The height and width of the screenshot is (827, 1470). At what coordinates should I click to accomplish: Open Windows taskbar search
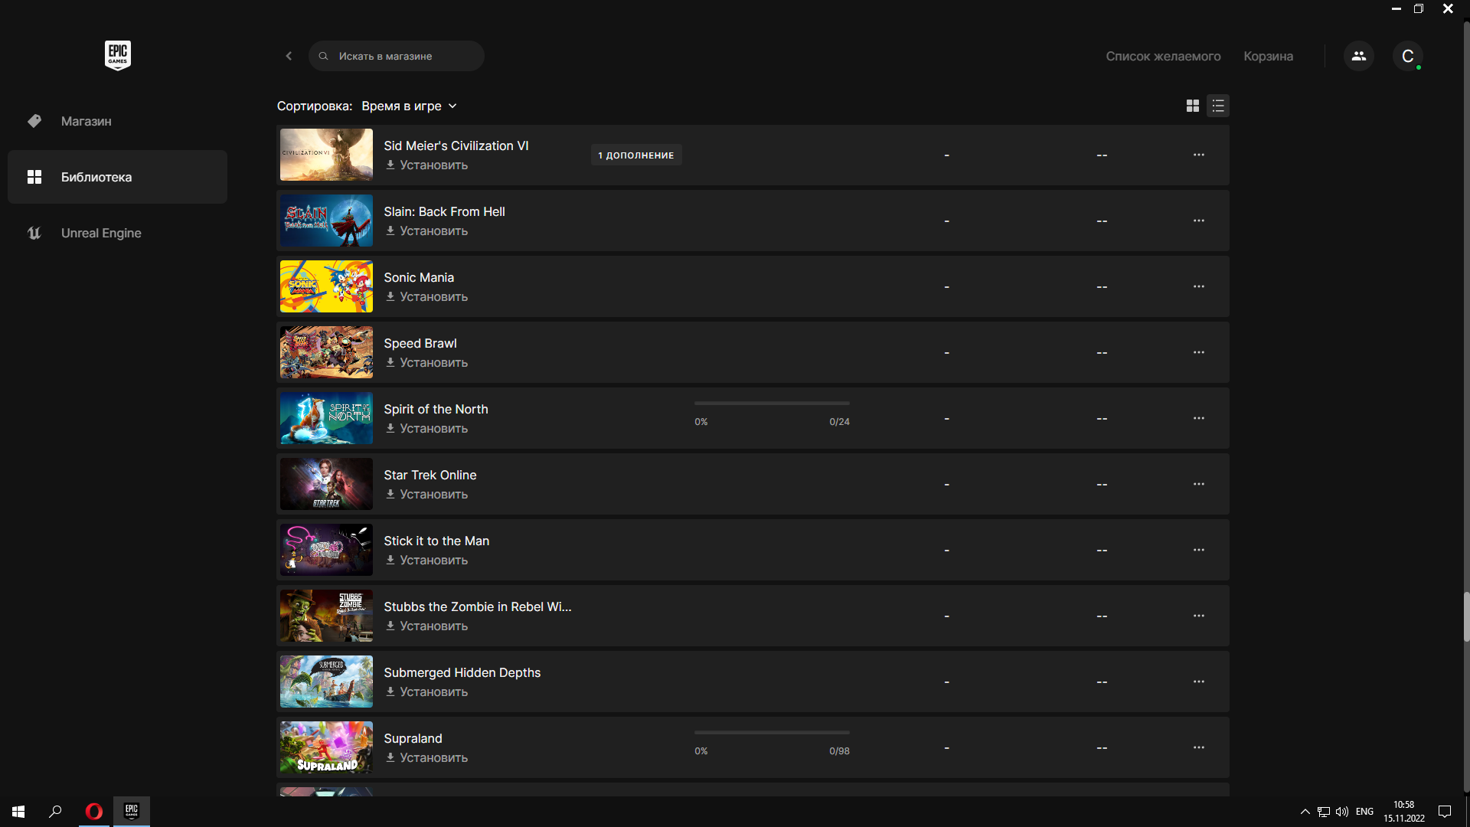pos(55,812)
